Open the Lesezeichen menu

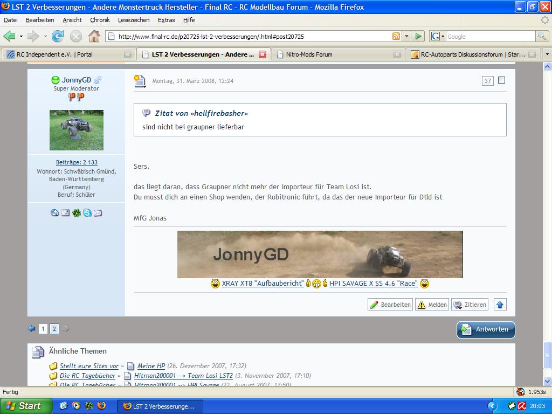click(x=134, y=20)
